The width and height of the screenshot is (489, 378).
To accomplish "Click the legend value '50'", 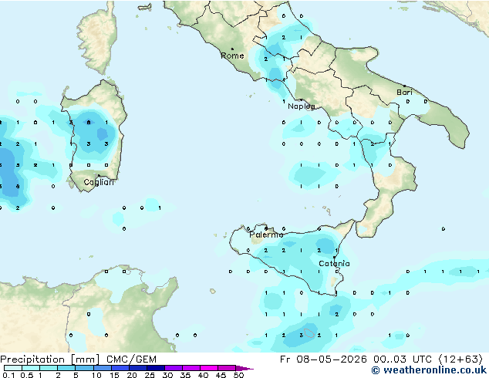I will (x=239, y=375).
